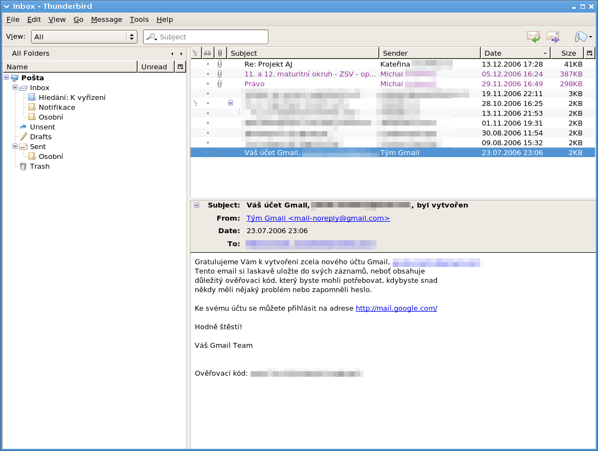Click paperclip icon on Právo row
This screenshot has height=451, width=598.
[x=220, y=84]
